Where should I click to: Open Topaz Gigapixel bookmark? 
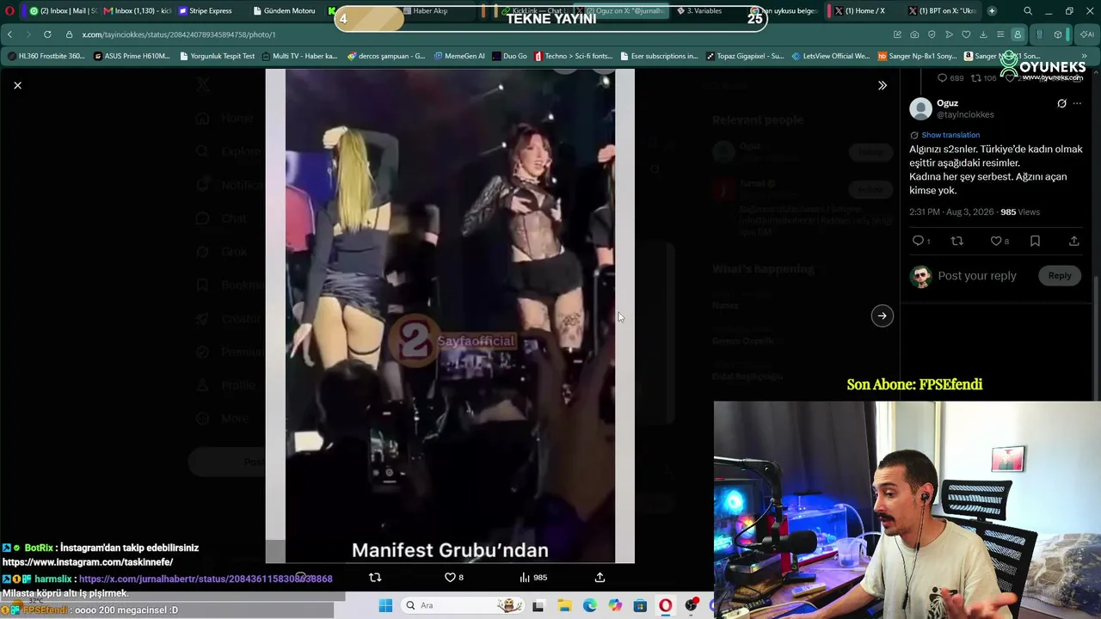click(745, 56)
